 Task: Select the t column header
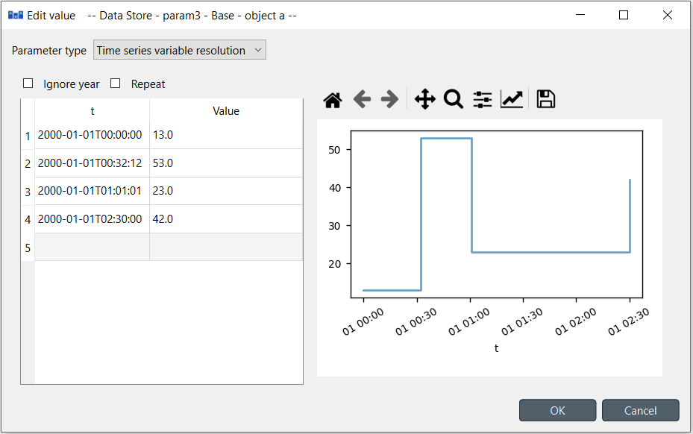coord(92,110)
